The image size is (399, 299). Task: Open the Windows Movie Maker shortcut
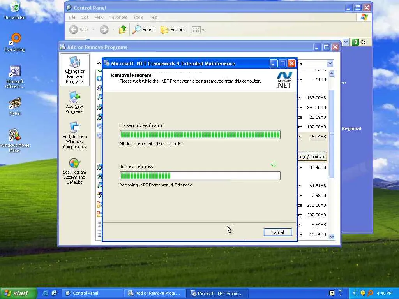tap(15, 141)
